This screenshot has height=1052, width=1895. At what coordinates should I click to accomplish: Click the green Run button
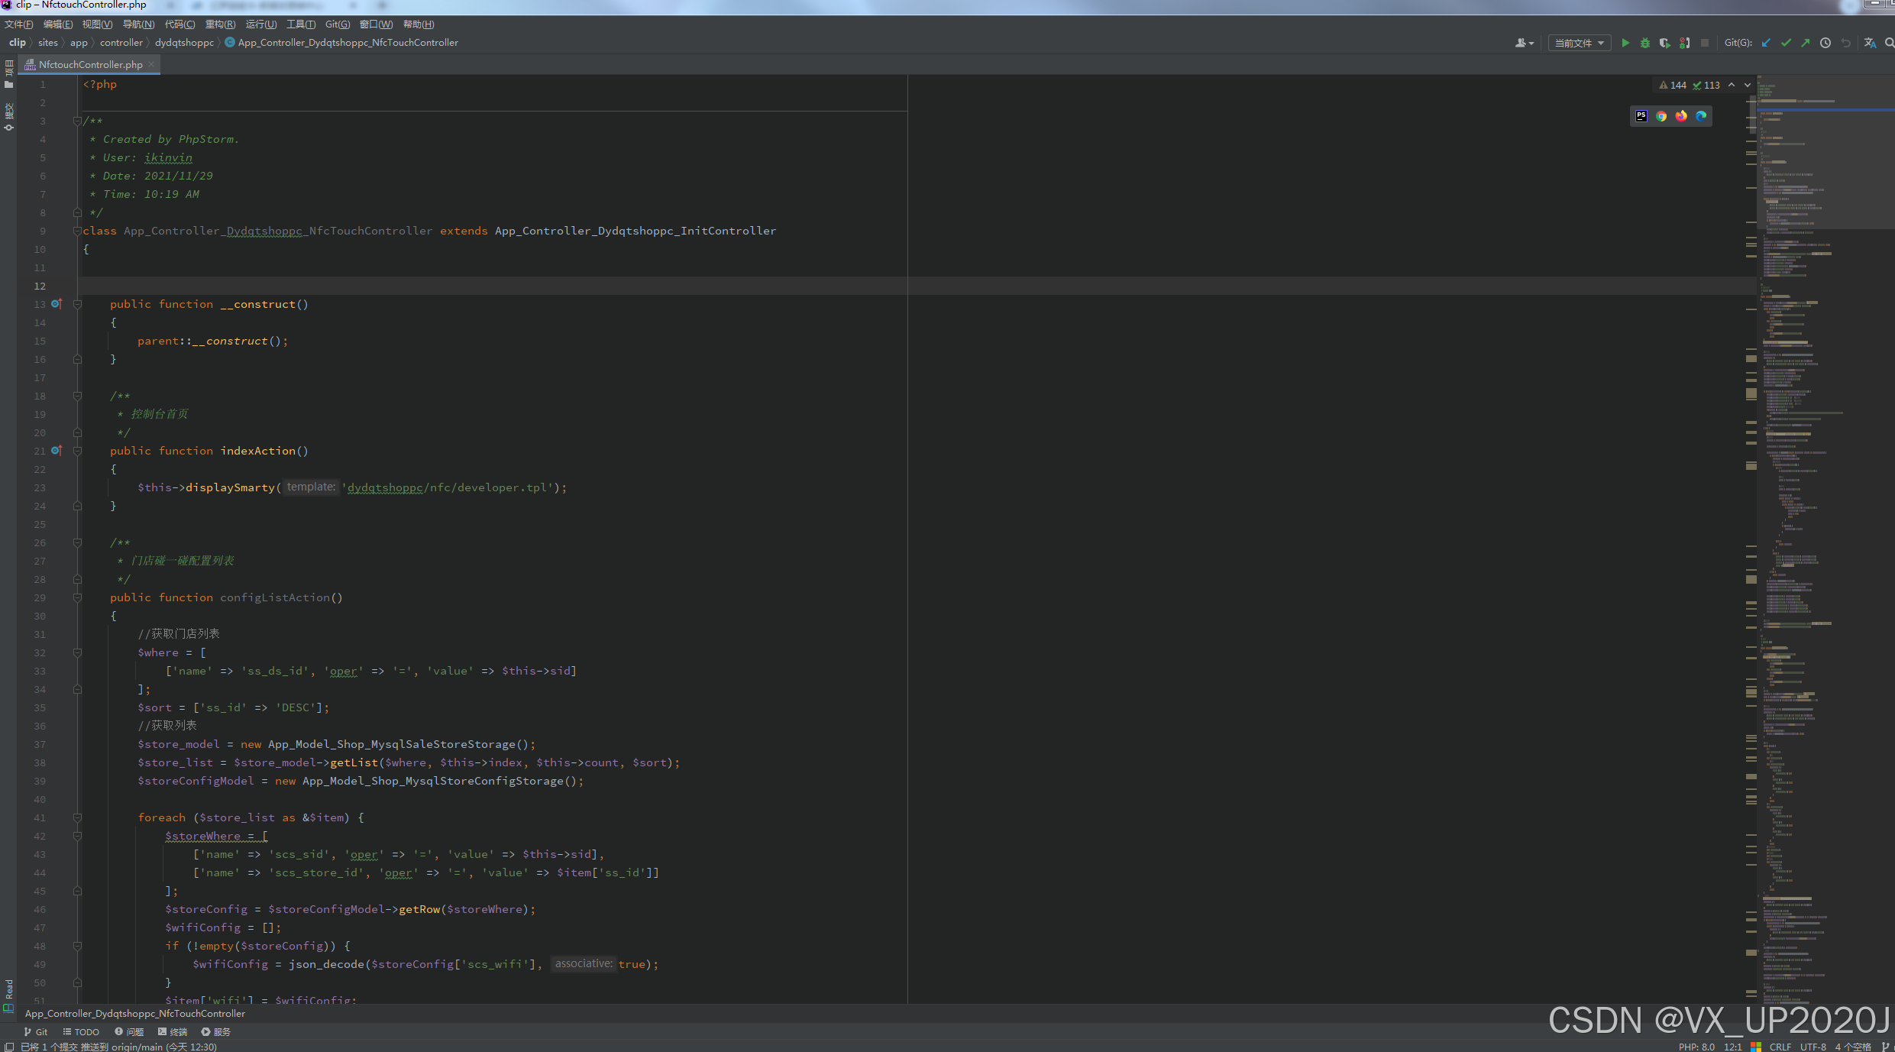pos(1625,43)
